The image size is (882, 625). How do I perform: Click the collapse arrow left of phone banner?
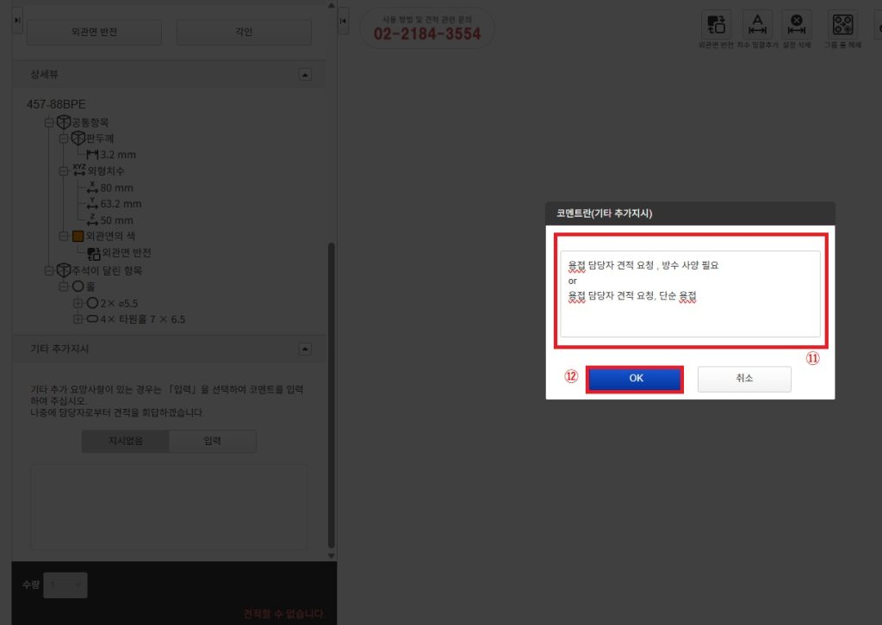[x=343, y=21]
